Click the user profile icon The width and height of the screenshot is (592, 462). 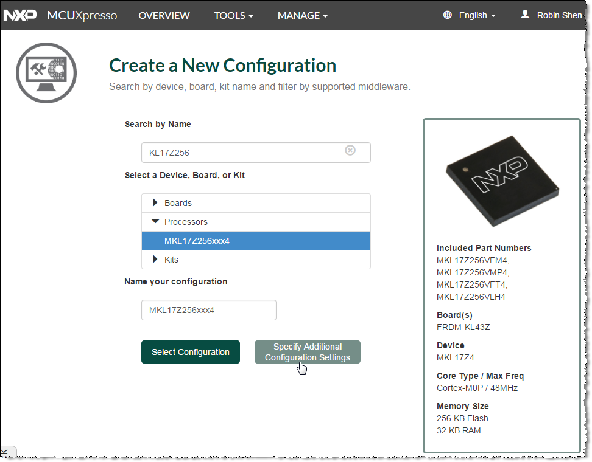tap(525, 15)
